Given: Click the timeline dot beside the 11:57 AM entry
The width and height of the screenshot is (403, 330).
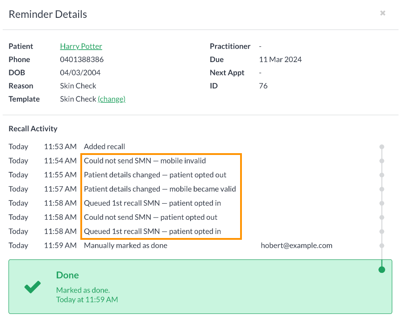Looking at the screenshot, I should 382,189.
